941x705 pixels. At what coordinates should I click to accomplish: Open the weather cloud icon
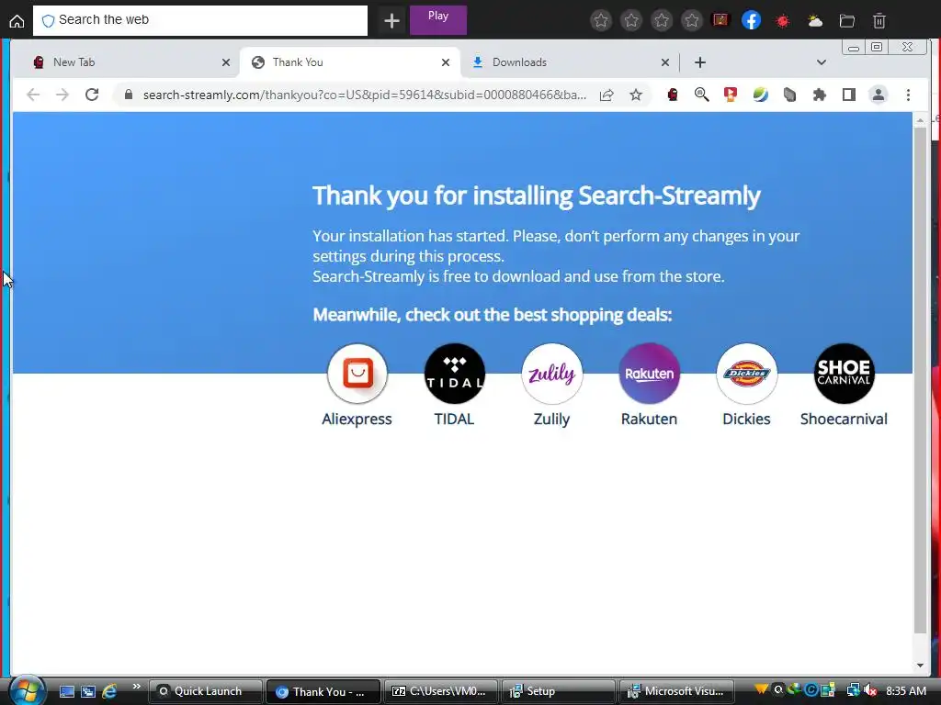point(814,22)
